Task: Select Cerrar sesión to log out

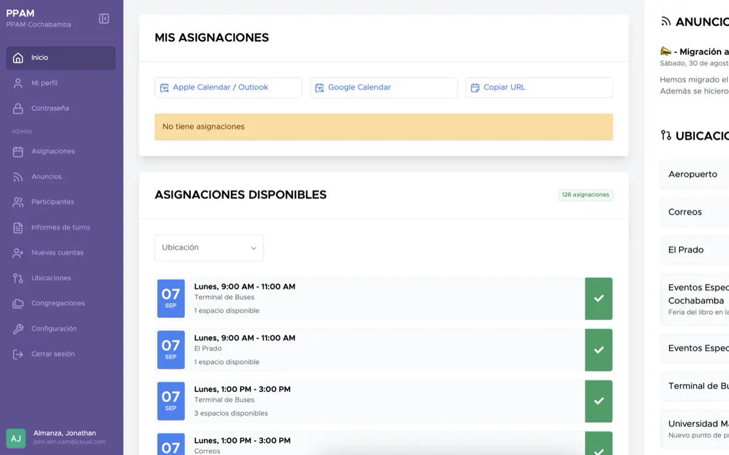Action: pyautogui.click(x=61, y=354)
